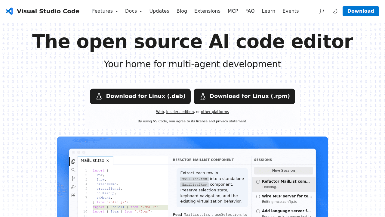Select the Wire MCP server session

click(x=284, y=199)
